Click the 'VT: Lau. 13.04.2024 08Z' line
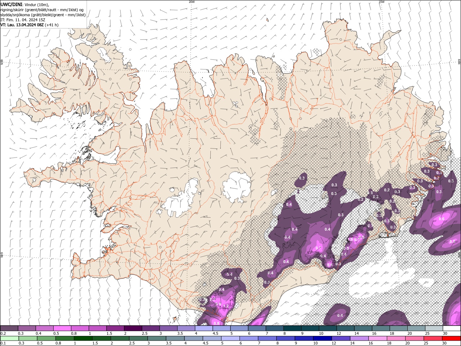This screenshot has width=461, height=346. tap(23, 25)
